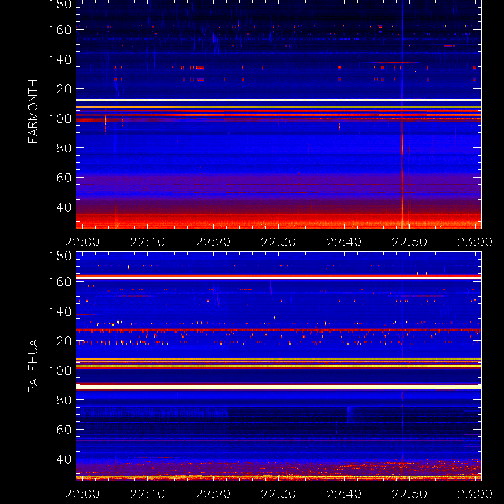
Task: Pick the 80 frequency label on Learmonth axis
Action: click(x=64, y=148)
